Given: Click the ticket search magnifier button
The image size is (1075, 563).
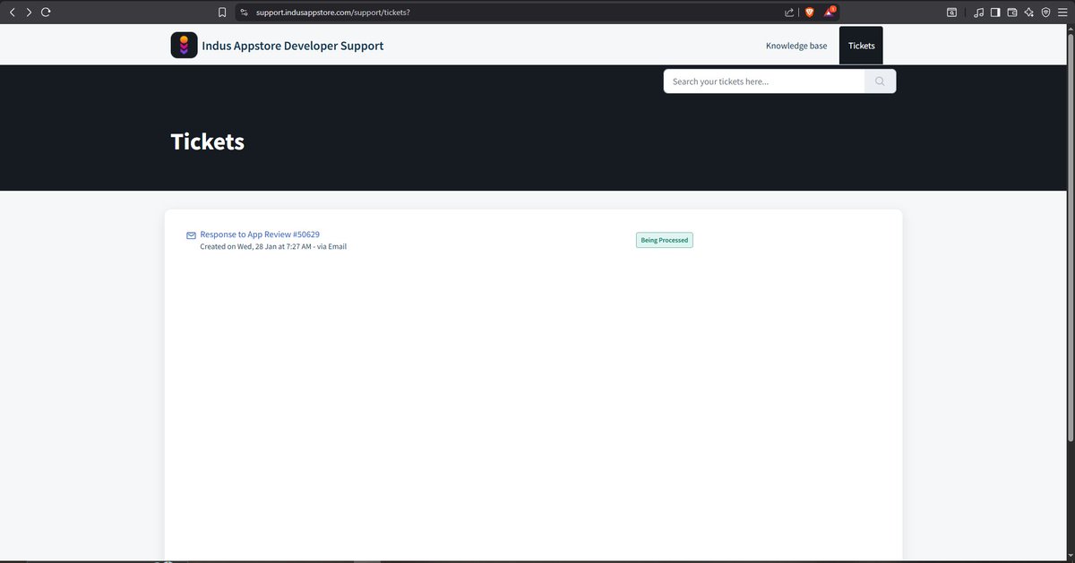Looking at the screenshot, I should coord(880,81).
